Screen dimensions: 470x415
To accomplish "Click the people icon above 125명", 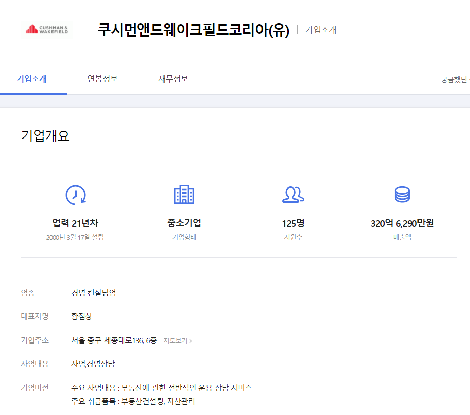I will tap(293, 195).
